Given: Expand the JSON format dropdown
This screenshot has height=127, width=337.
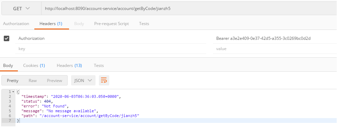Looking at the screenshot, I should pos(83,81).
